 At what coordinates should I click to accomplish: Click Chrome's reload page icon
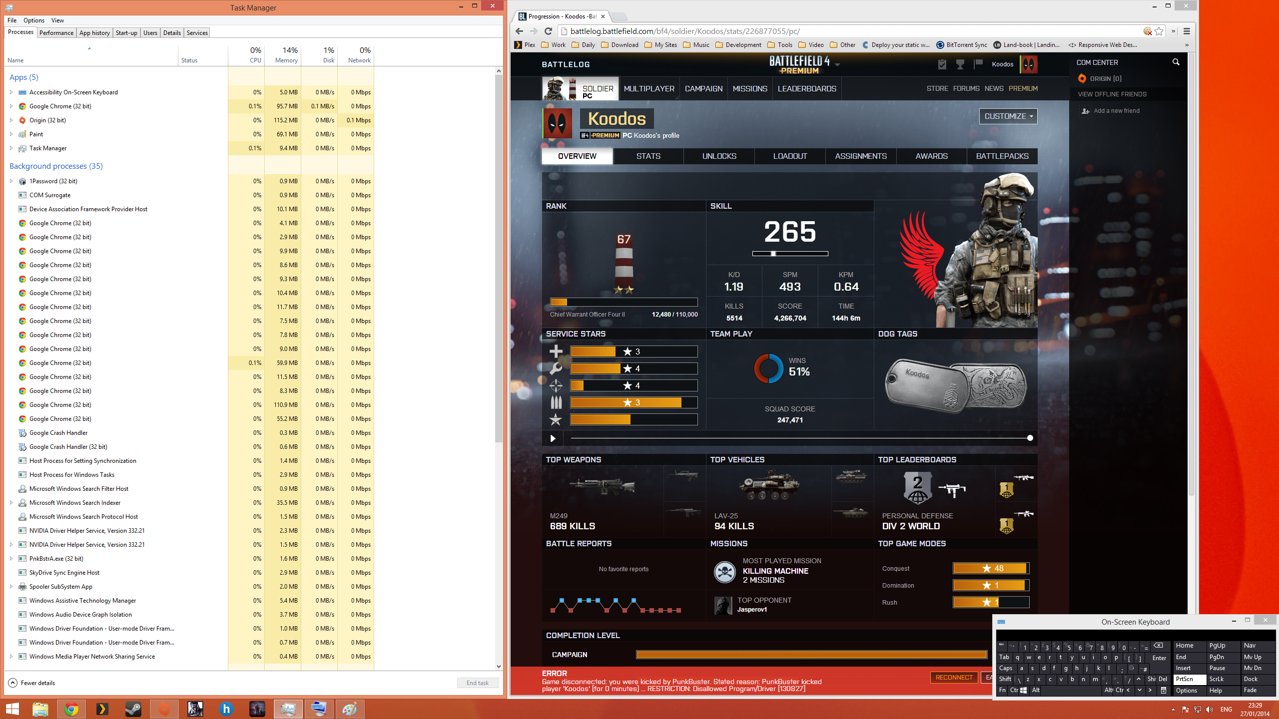pyautogui.click(x=548, y=31)
